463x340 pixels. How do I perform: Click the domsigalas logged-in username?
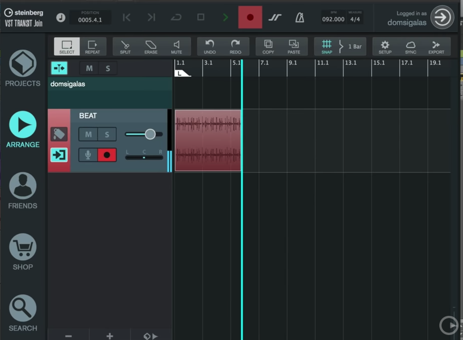pos(407,23)
